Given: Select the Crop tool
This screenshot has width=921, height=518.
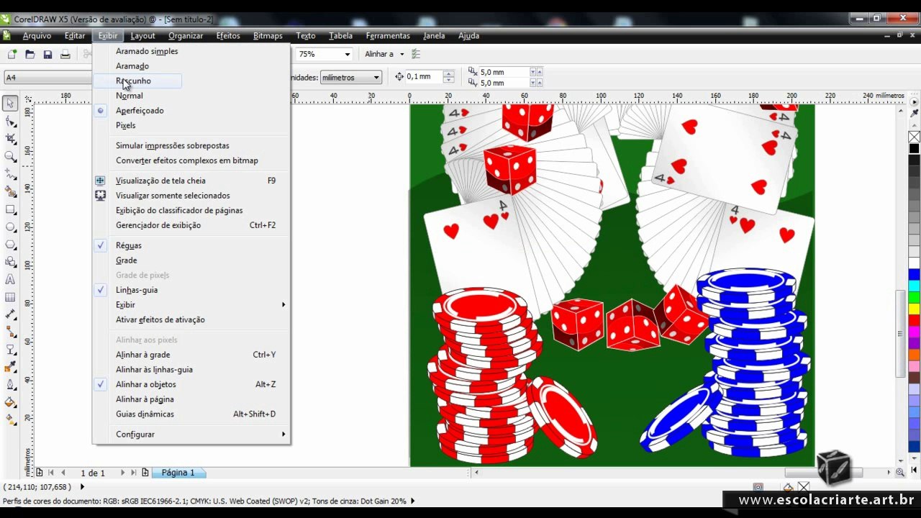Looking at the screenshot, I should pos(10,139).
